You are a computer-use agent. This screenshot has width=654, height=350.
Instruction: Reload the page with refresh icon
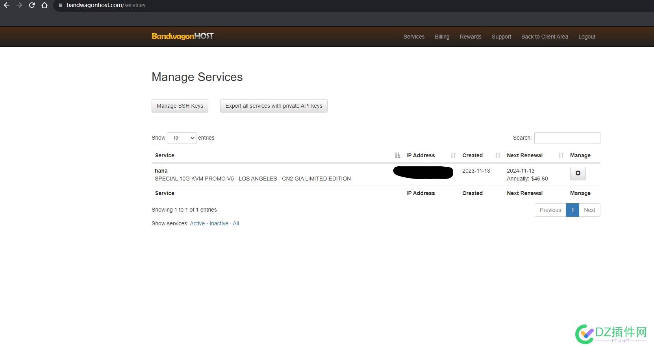click(32, 5)
